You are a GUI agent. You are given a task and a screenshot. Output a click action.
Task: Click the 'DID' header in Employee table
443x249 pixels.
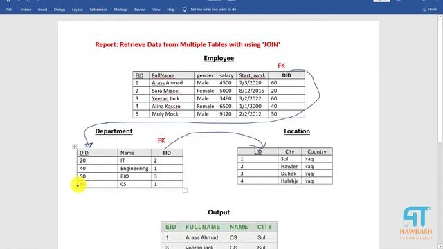click(287, 75)
